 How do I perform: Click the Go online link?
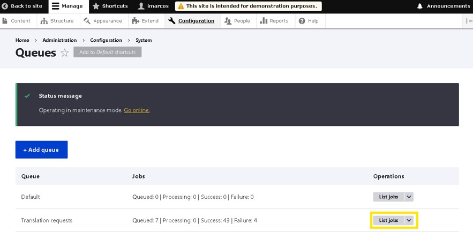click(137, 110)
